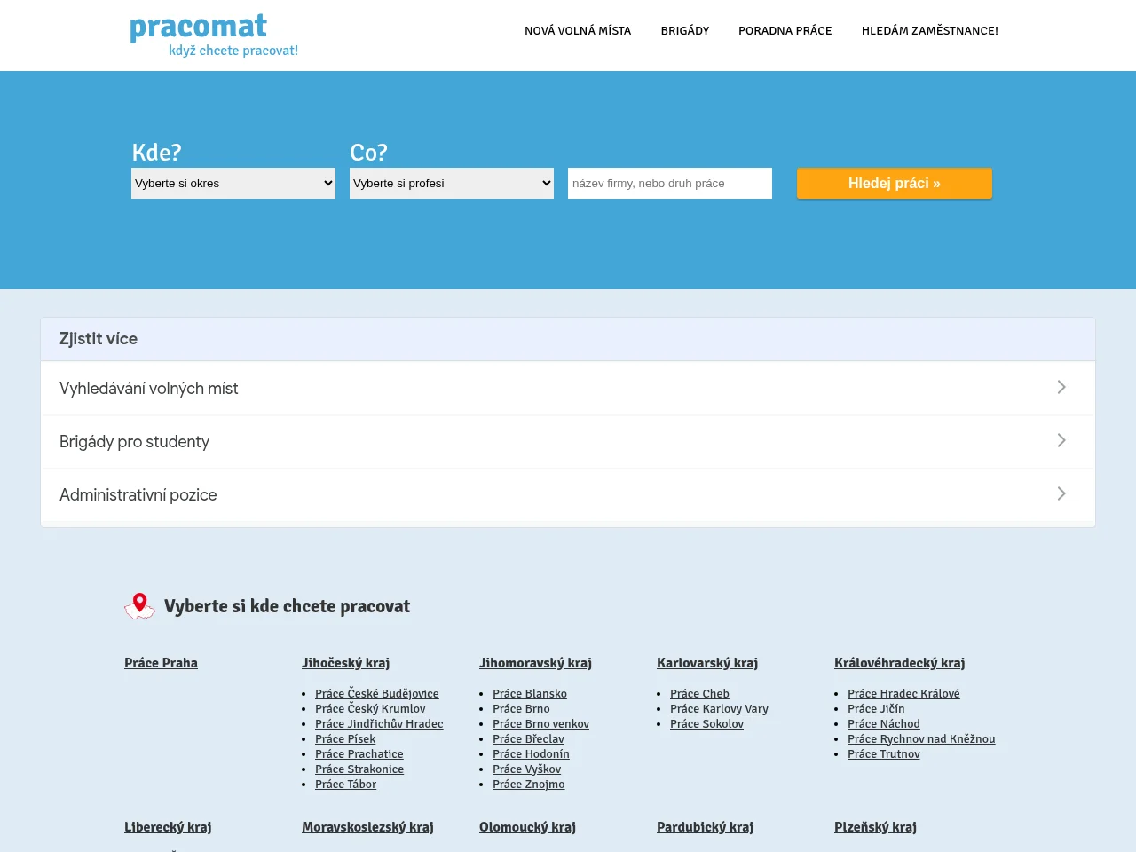Open the Vyberte si okres dropdown

tap(233, 183)
